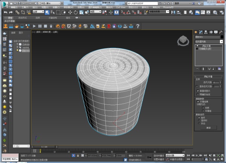The image size is (226, 163).
Task: Activate the Select and Move tool
Action: 70,12
